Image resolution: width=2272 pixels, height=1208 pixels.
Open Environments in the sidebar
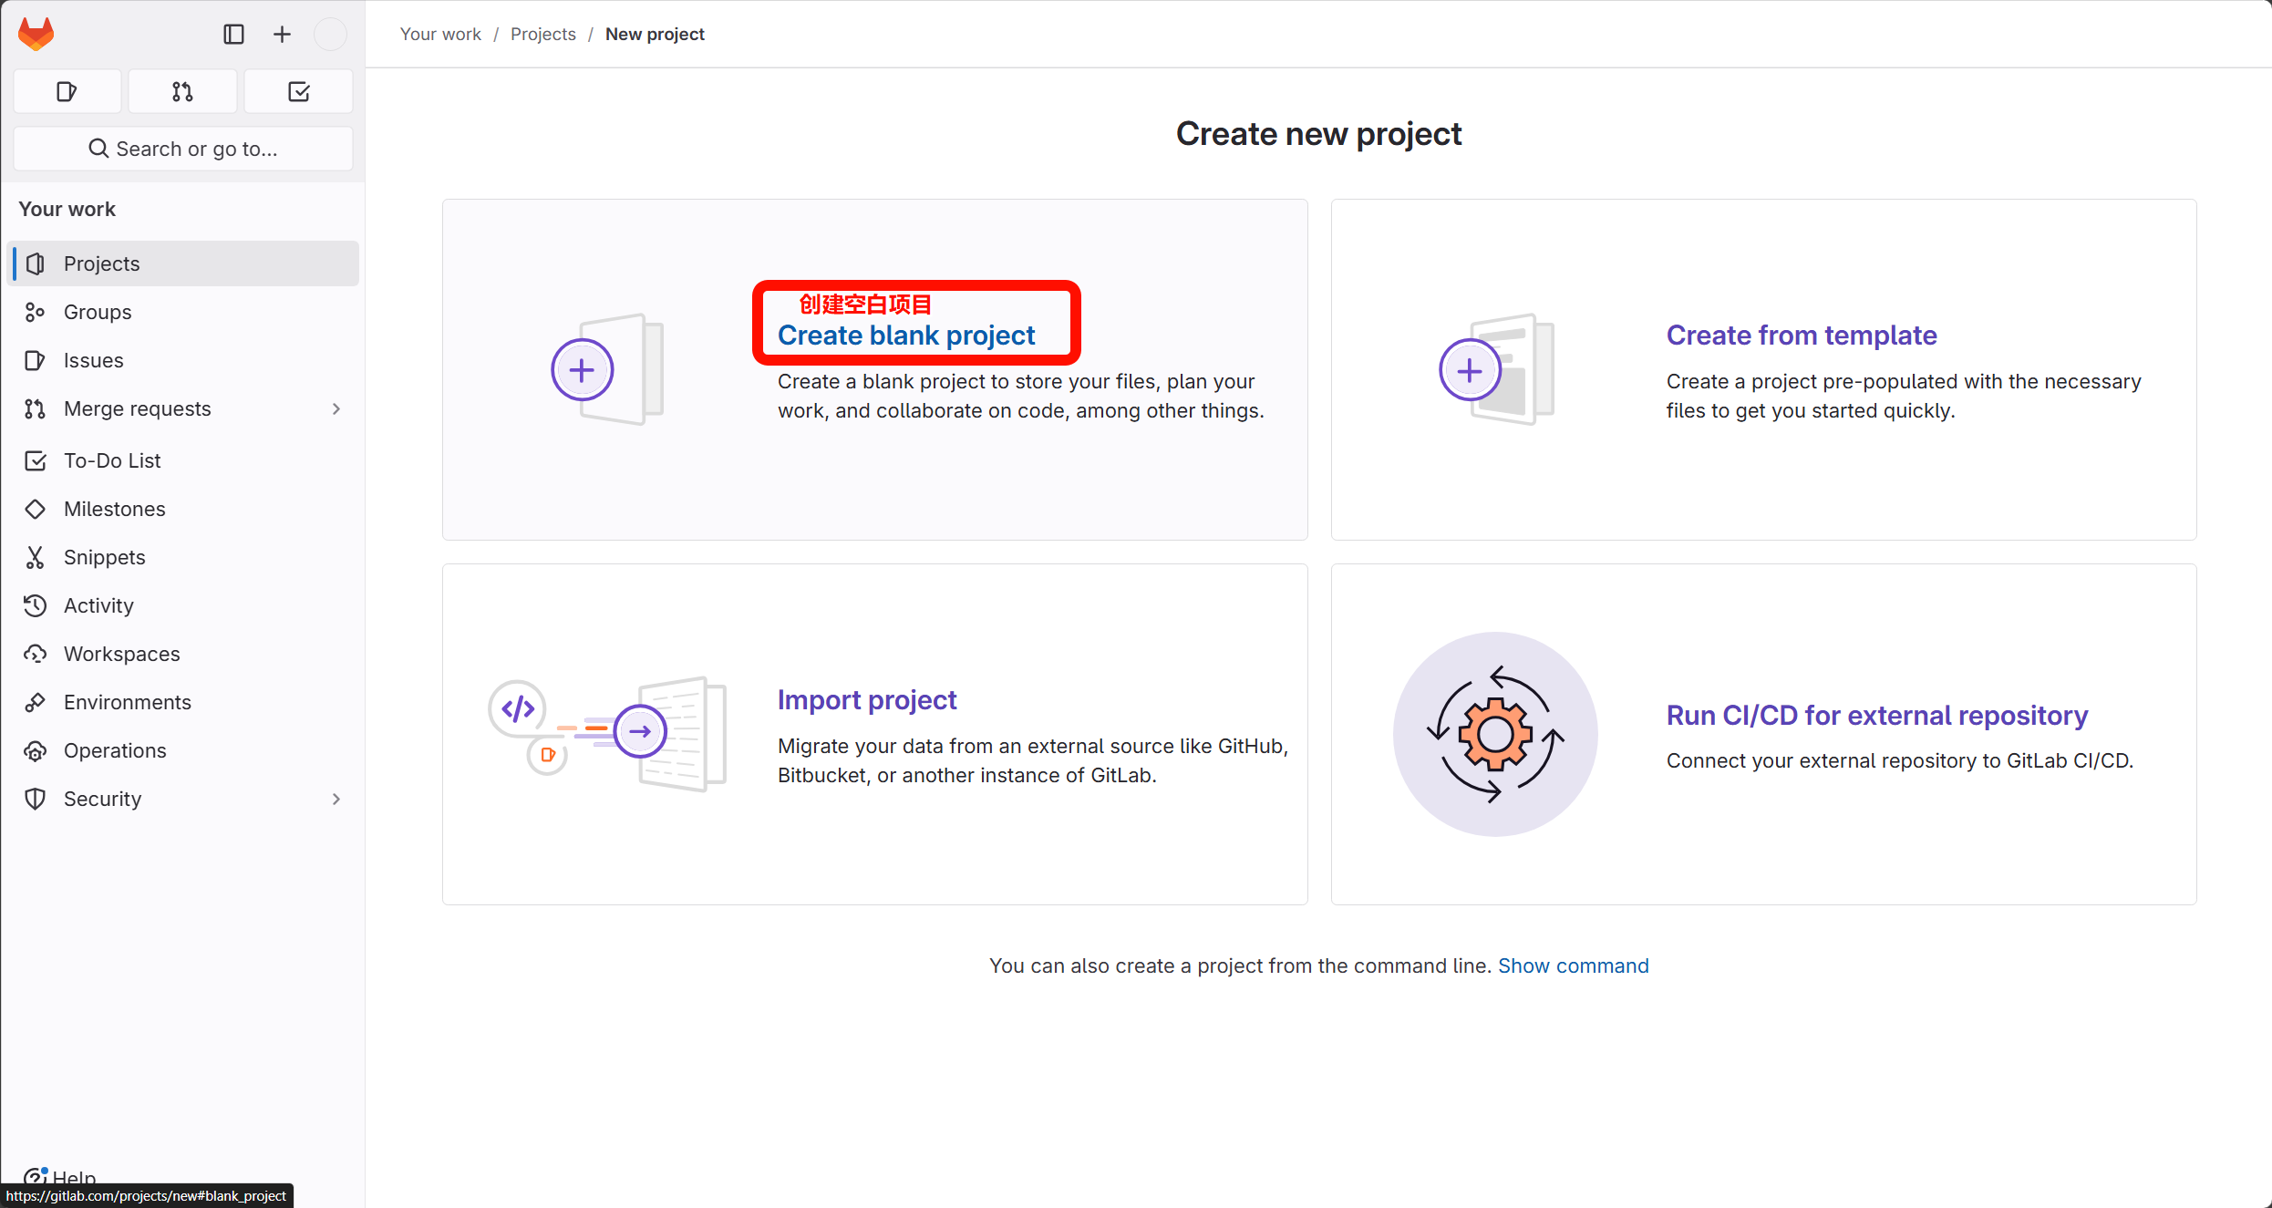tap(183, 702)
